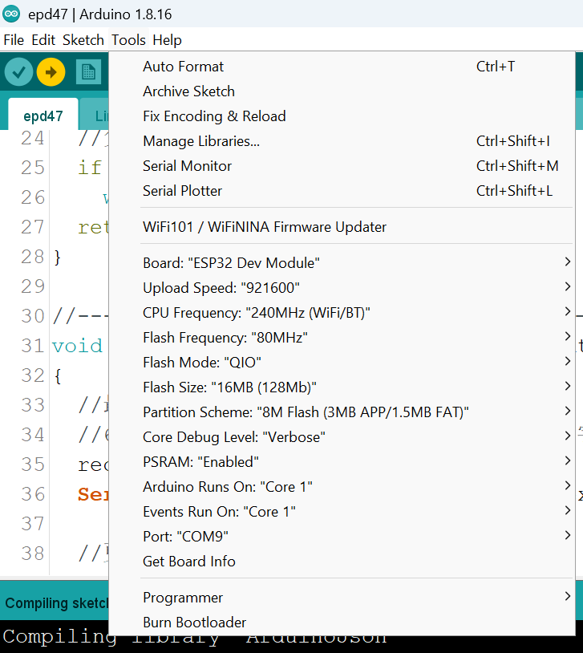Click Get Board Info
The height and width of the screenshot is (653, 583).
pos(189,562)
